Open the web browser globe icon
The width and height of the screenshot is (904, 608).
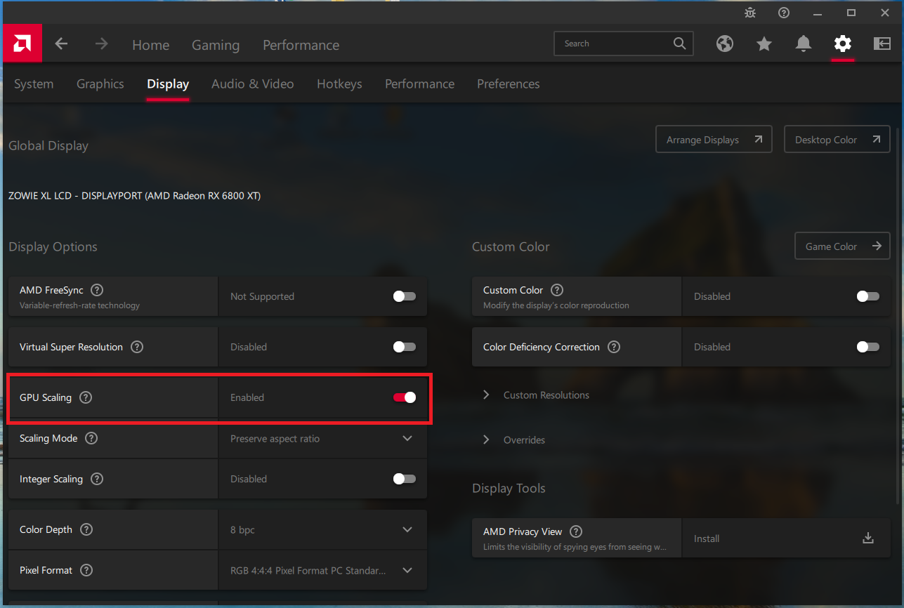tap(725, 44)
